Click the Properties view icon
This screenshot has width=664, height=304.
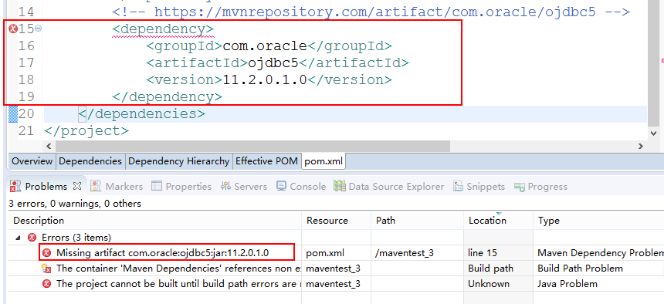pyautogui.click(x=157, y=186)
